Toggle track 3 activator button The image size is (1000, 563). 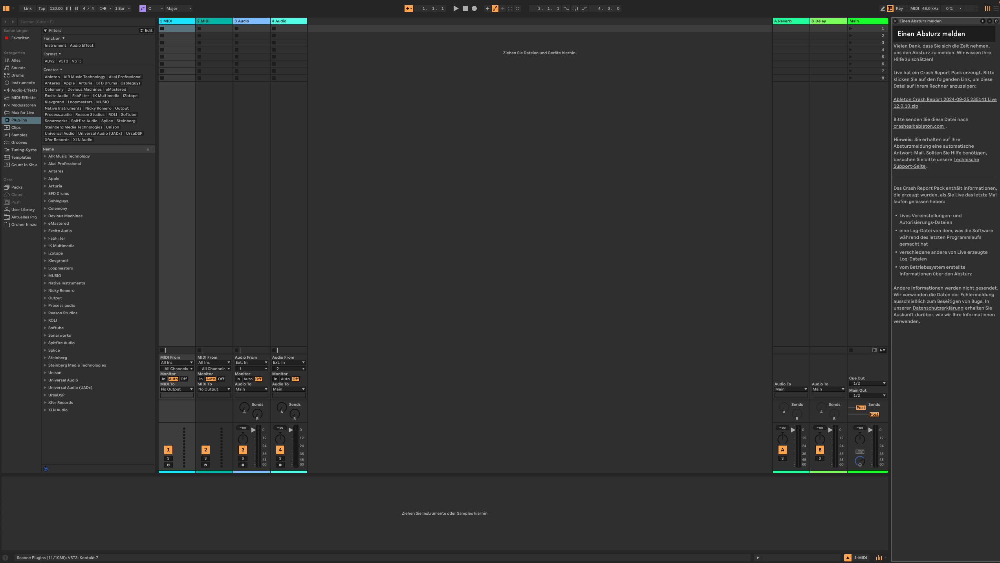pos(243,449)
